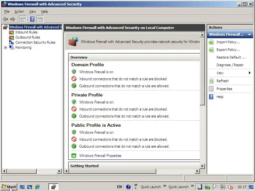
Task: Click the Windows Firewall taskbar button
Action: coord(53,187)
